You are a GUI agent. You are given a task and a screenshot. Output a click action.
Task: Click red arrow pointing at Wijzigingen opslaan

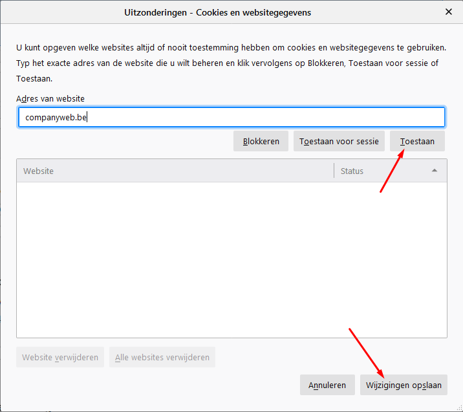pyautogui.click(x=367, y=352)
